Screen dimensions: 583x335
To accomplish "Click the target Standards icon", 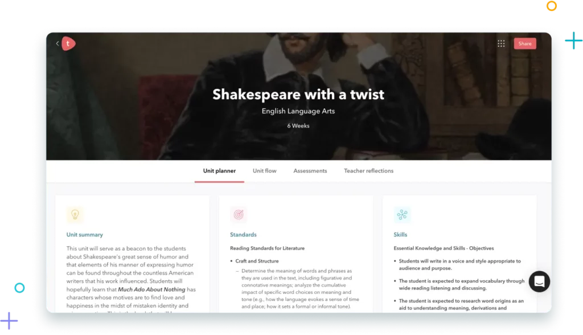I will coord(238,215).
